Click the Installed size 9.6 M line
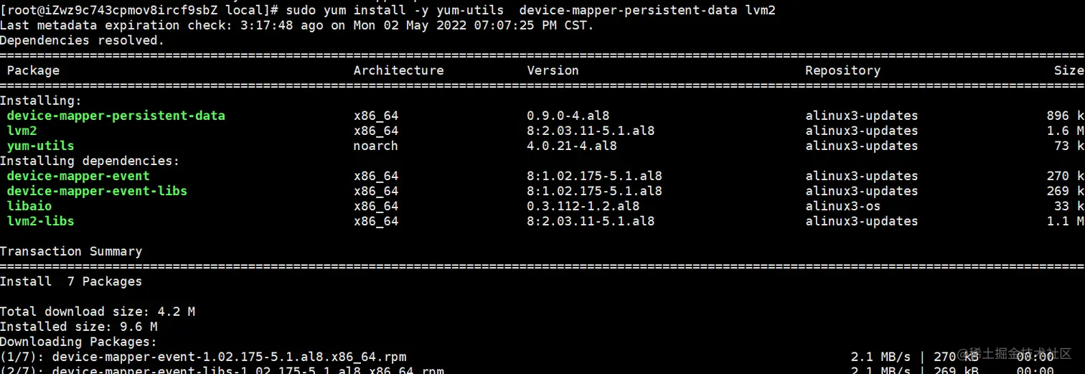 pos(79,327)
